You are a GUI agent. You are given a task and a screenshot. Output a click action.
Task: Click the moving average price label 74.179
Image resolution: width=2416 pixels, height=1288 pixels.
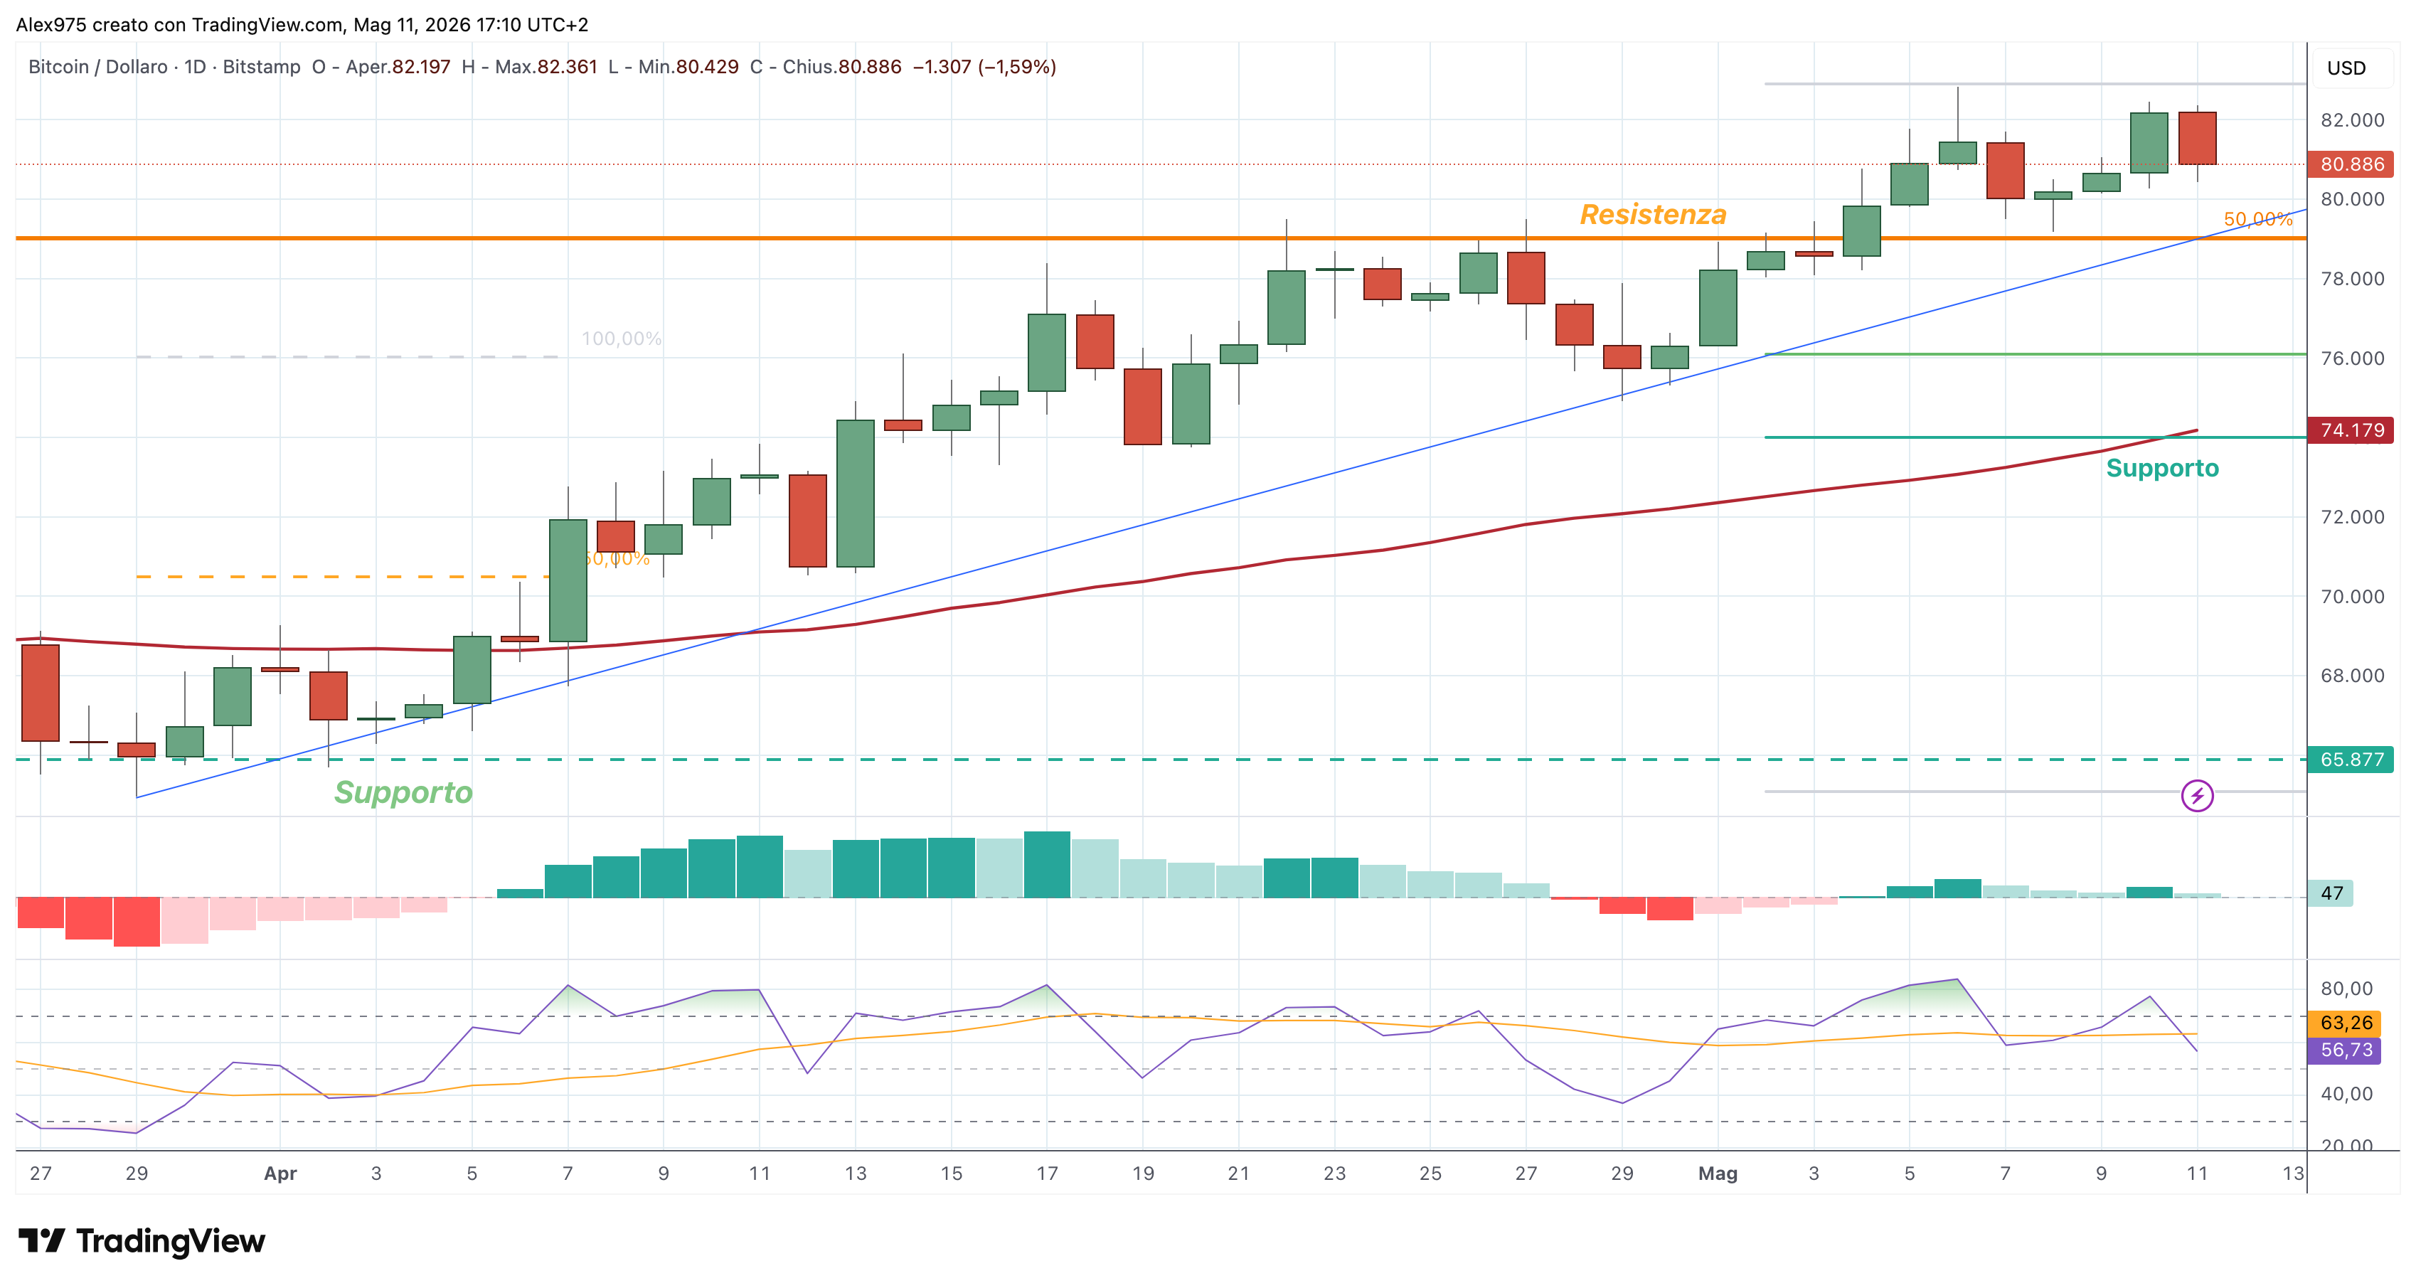(x=2351, y=430)
